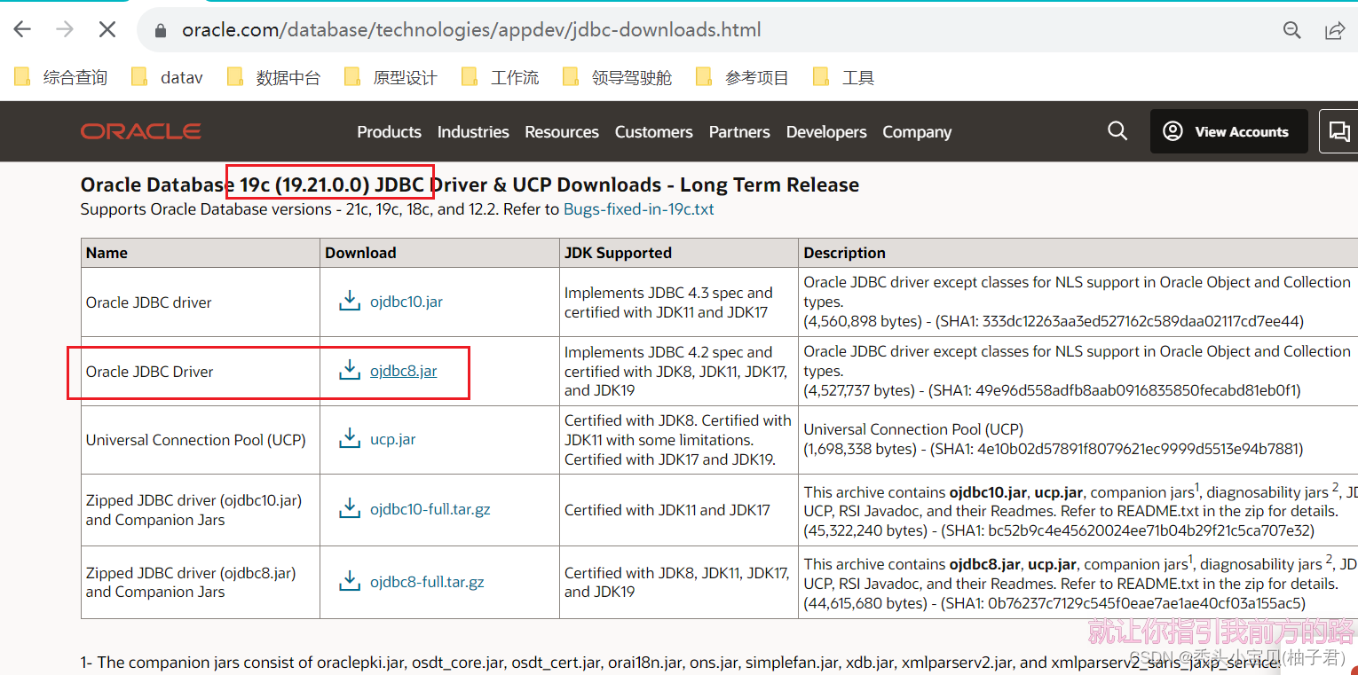Click download icon next to ucp.jar
Screen dimensions: 1358x675
tap(350, 438)
